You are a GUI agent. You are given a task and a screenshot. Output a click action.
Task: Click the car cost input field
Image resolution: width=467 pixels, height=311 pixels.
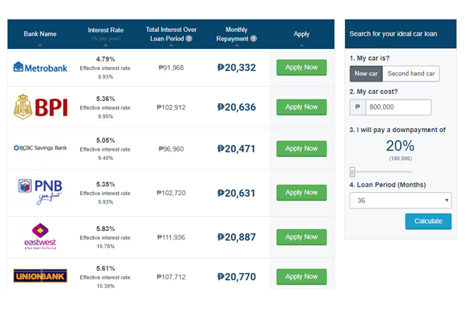click(x=399, y=107)
